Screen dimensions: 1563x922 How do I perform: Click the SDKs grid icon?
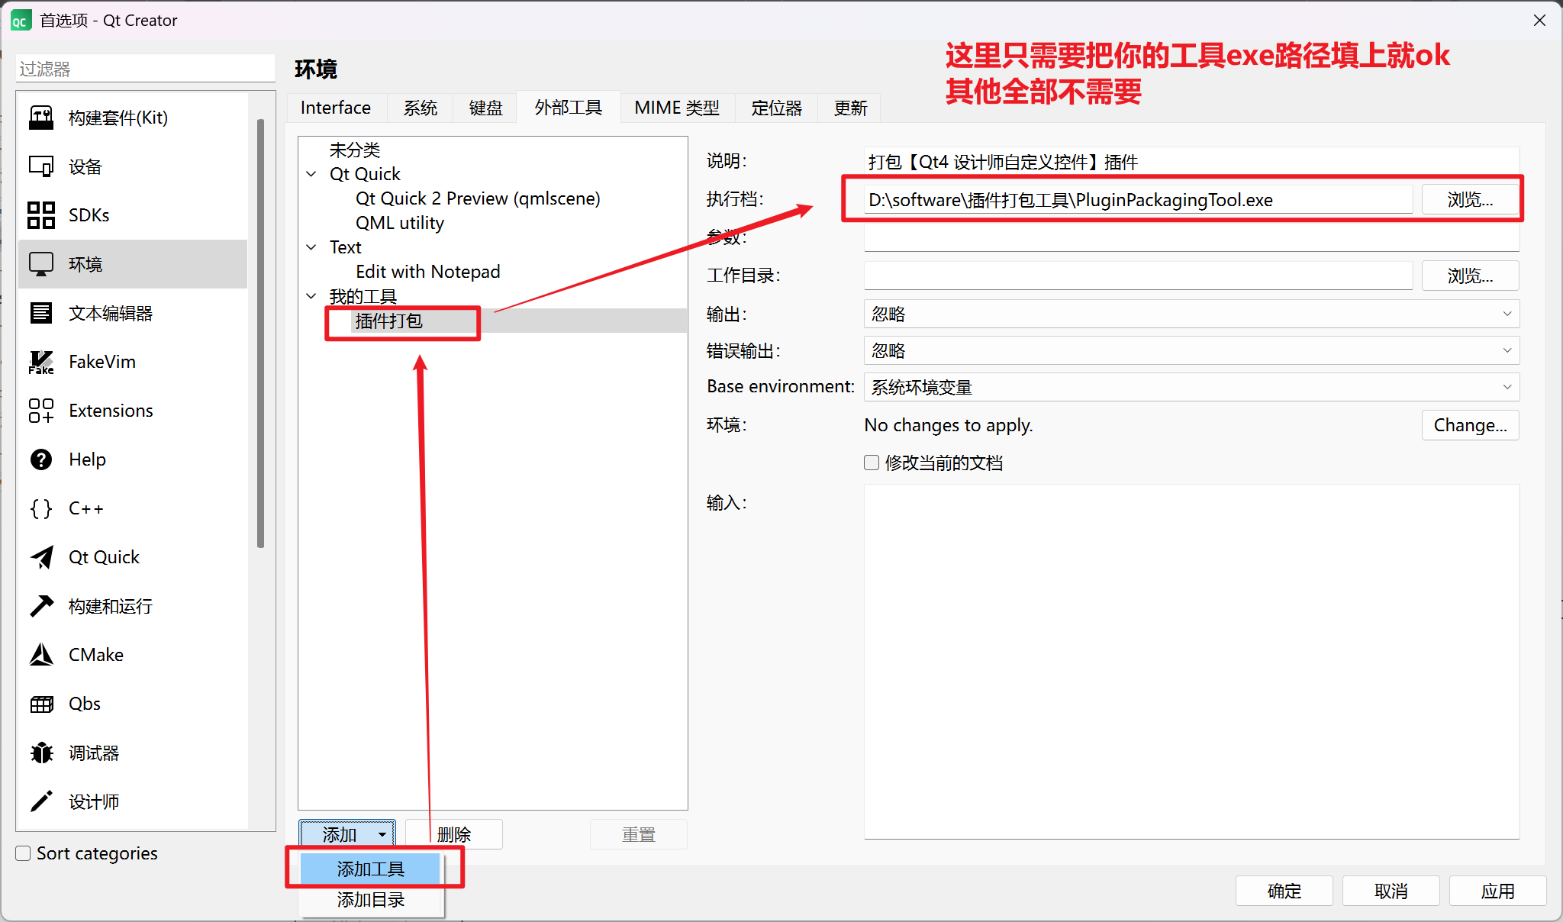pyautogui.click(x=41, y=215)
